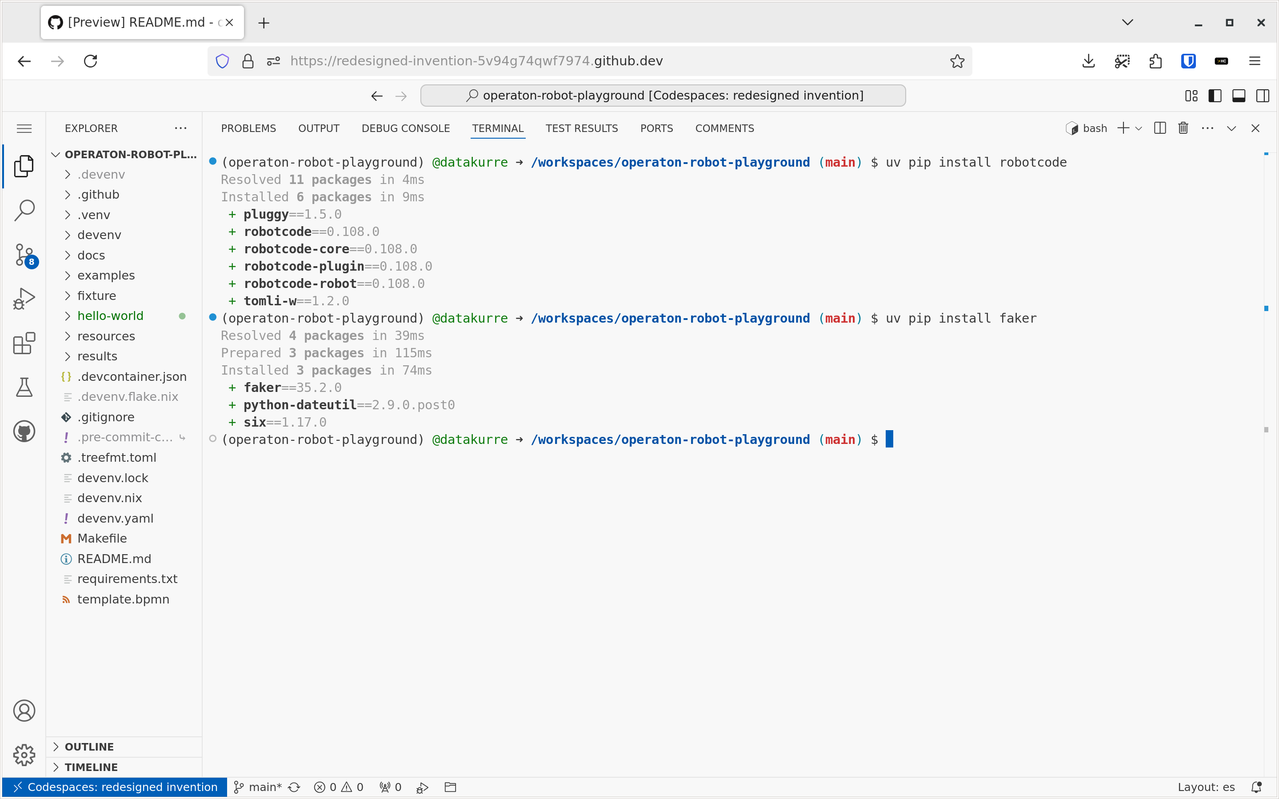This screenshot has width=1279, height=799.
Task: Open a new browser tab
Action: click(x=264, y=23)
